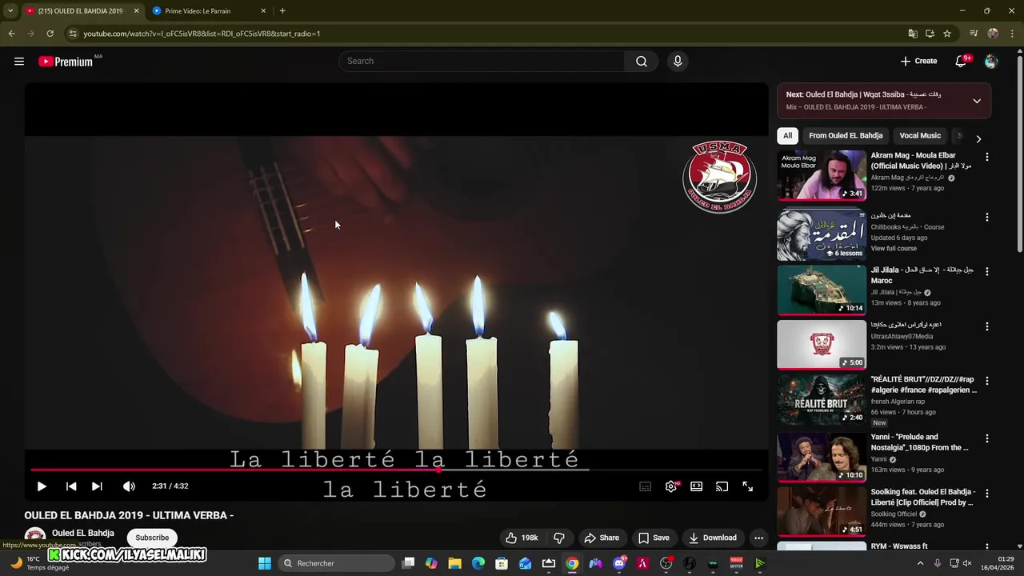This screenshot has height=576, width=1024.
Task: Enter full screen mode
Action: click(748, 486)
